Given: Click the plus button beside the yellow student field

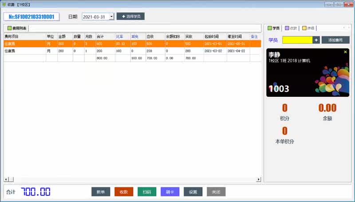Looking at the screenshot, I should pyautogui.click(x=316, y=40).
